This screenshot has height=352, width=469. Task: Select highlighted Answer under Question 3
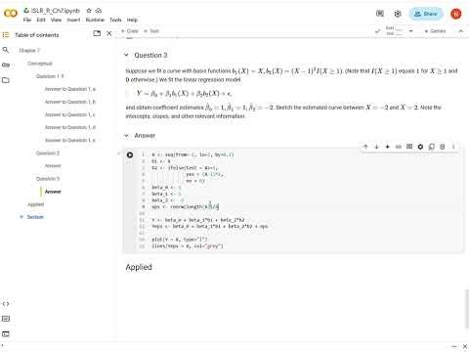coord(53,192)
